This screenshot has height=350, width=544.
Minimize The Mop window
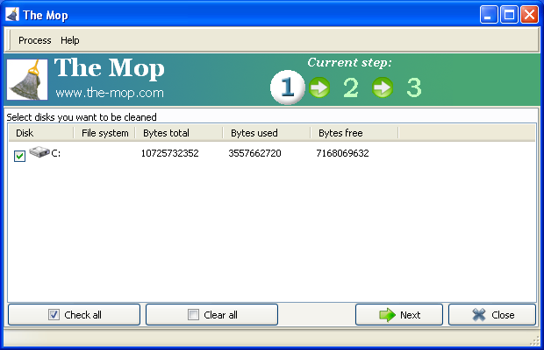pyautogui.click(x=489, y=15)
